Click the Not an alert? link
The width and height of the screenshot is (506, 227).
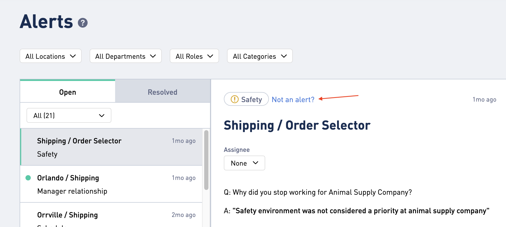(293, 100)
